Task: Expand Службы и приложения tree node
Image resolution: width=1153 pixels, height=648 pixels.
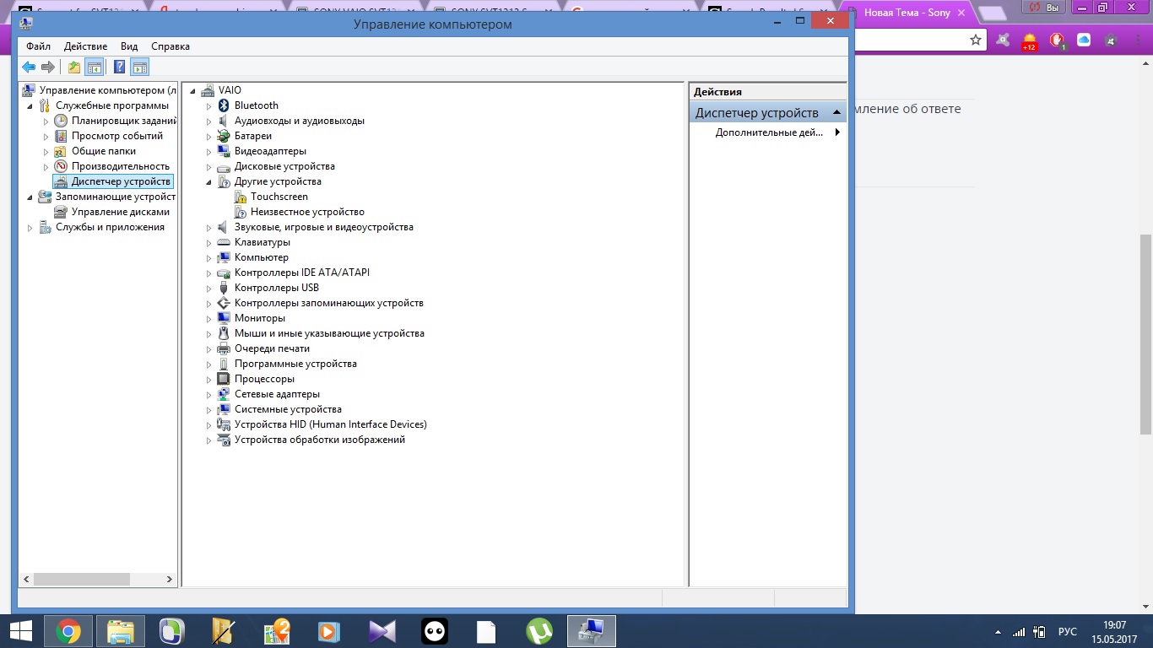Action: click(x=31, y=228)
